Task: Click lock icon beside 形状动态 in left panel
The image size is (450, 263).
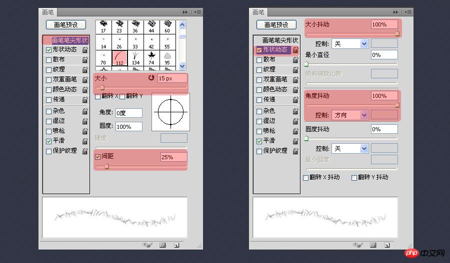Action: pyautogui.click(x=85, y=50)
